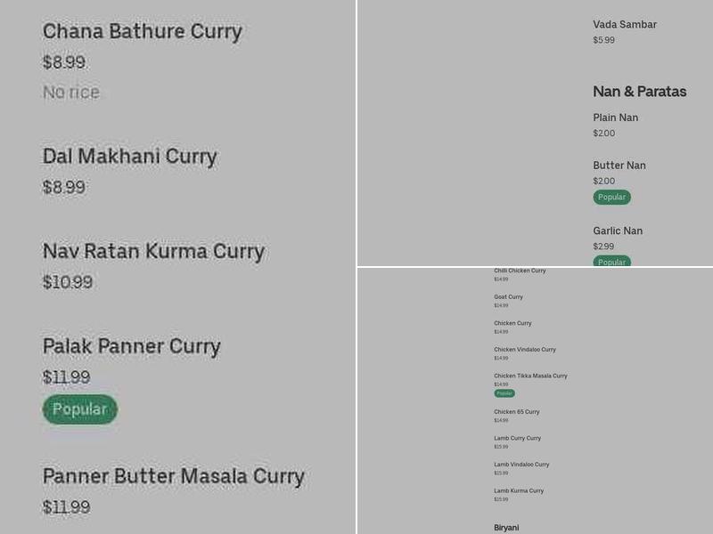Open the Dal Makhani Curry item

[x=130, y=157]
